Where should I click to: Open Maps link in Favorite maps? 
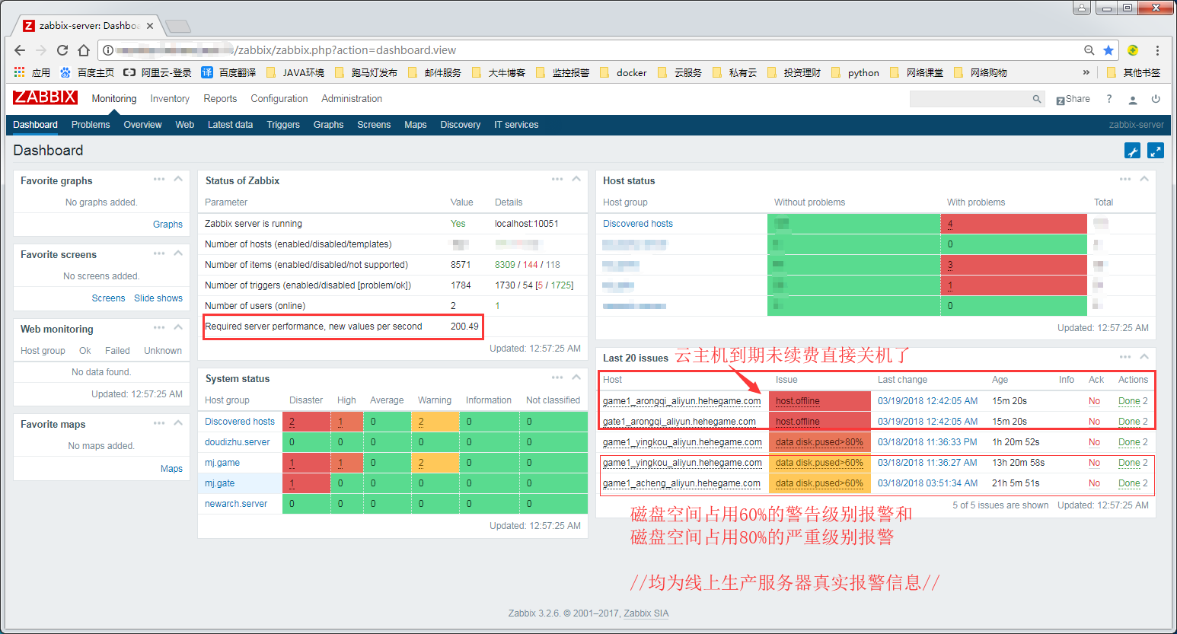point(171,469)
